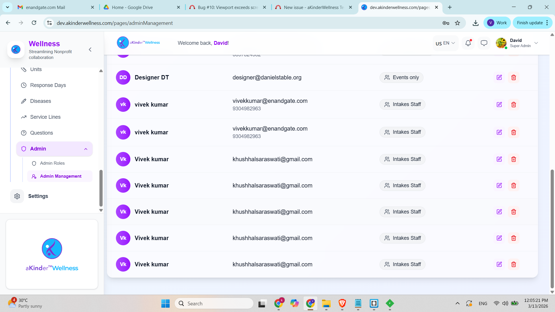
Task: Click the Settings gear icon in sidebar
Action: 17,196
